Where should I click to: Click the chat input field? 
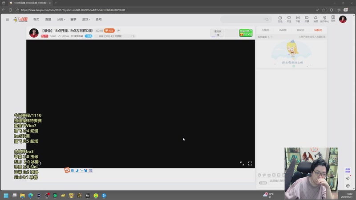276,181
